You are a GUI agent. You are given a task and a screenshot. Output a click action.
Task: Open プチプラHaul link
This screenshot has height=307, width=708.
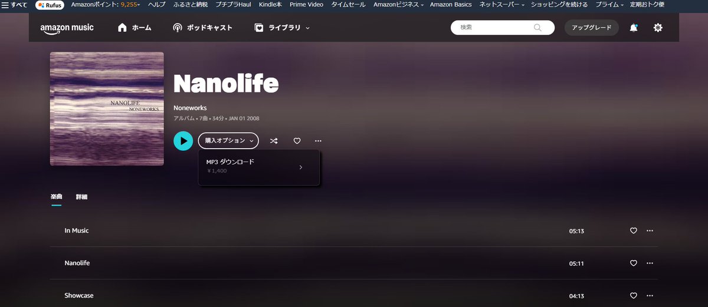click(x=233, y=5)
